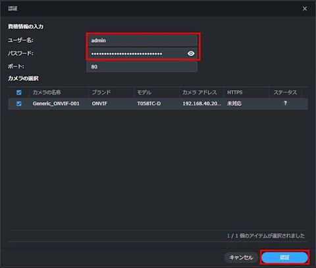
Task: Click the blue 認証 button
Action: 284,257
